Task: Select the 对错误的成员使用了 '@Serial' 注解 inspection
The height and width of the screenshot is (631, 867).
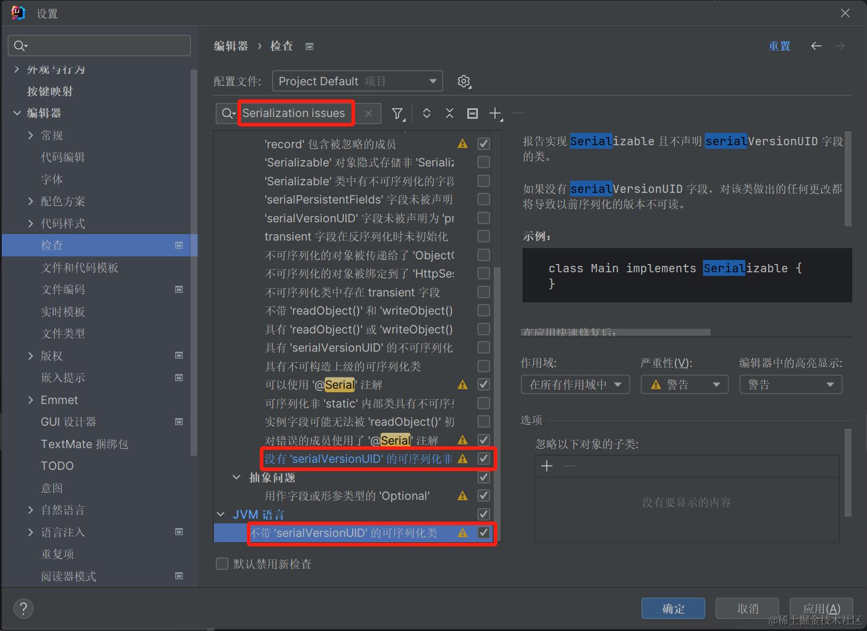Action: [x=352, y=440]
